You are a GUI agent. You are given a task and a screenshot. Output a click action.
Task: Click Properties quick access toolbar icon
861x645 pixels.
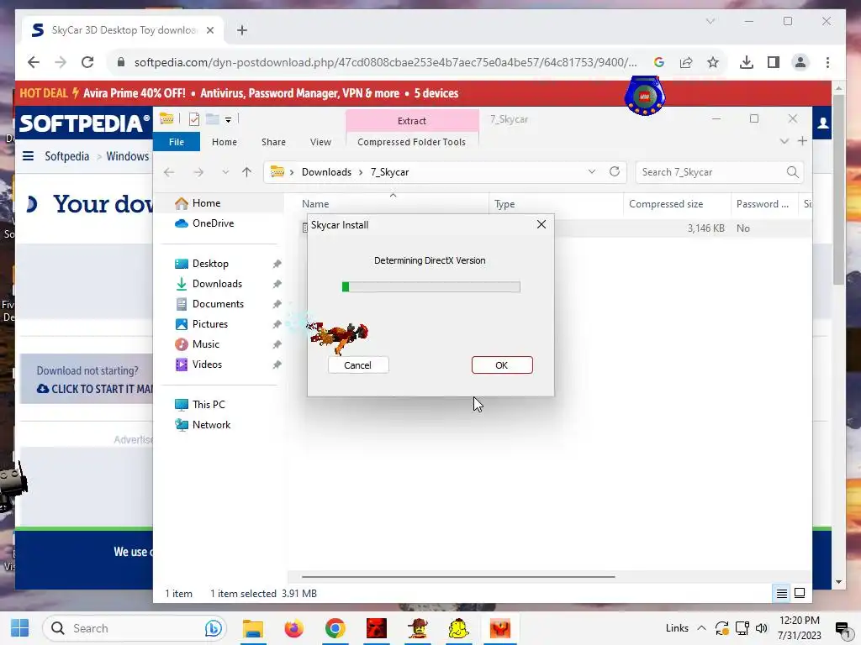click(x=194, y=119)
